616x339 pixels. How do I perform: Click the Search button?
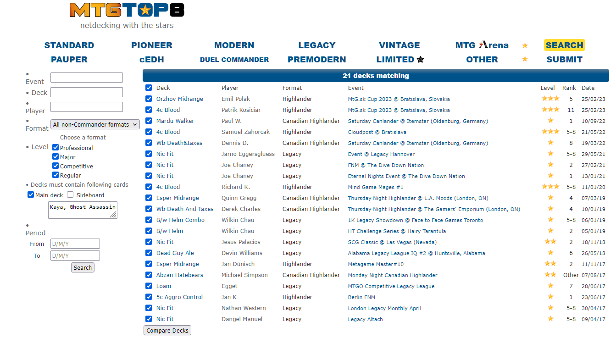[x=83, y=267]
